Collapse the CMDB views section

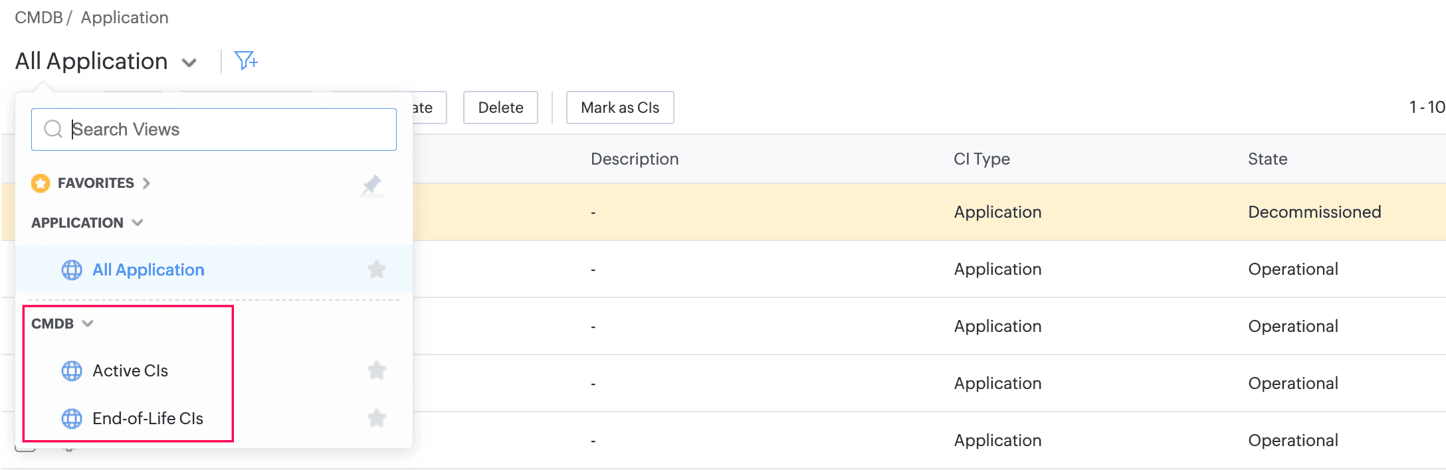click(88, 323)
